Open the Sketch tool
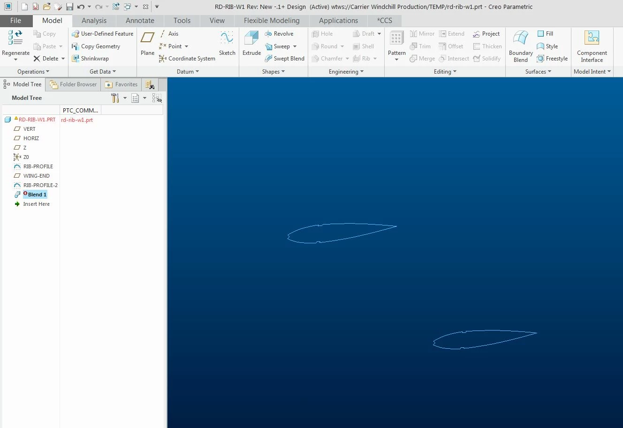This screenshot has width=623, height=428. [227, 43]
